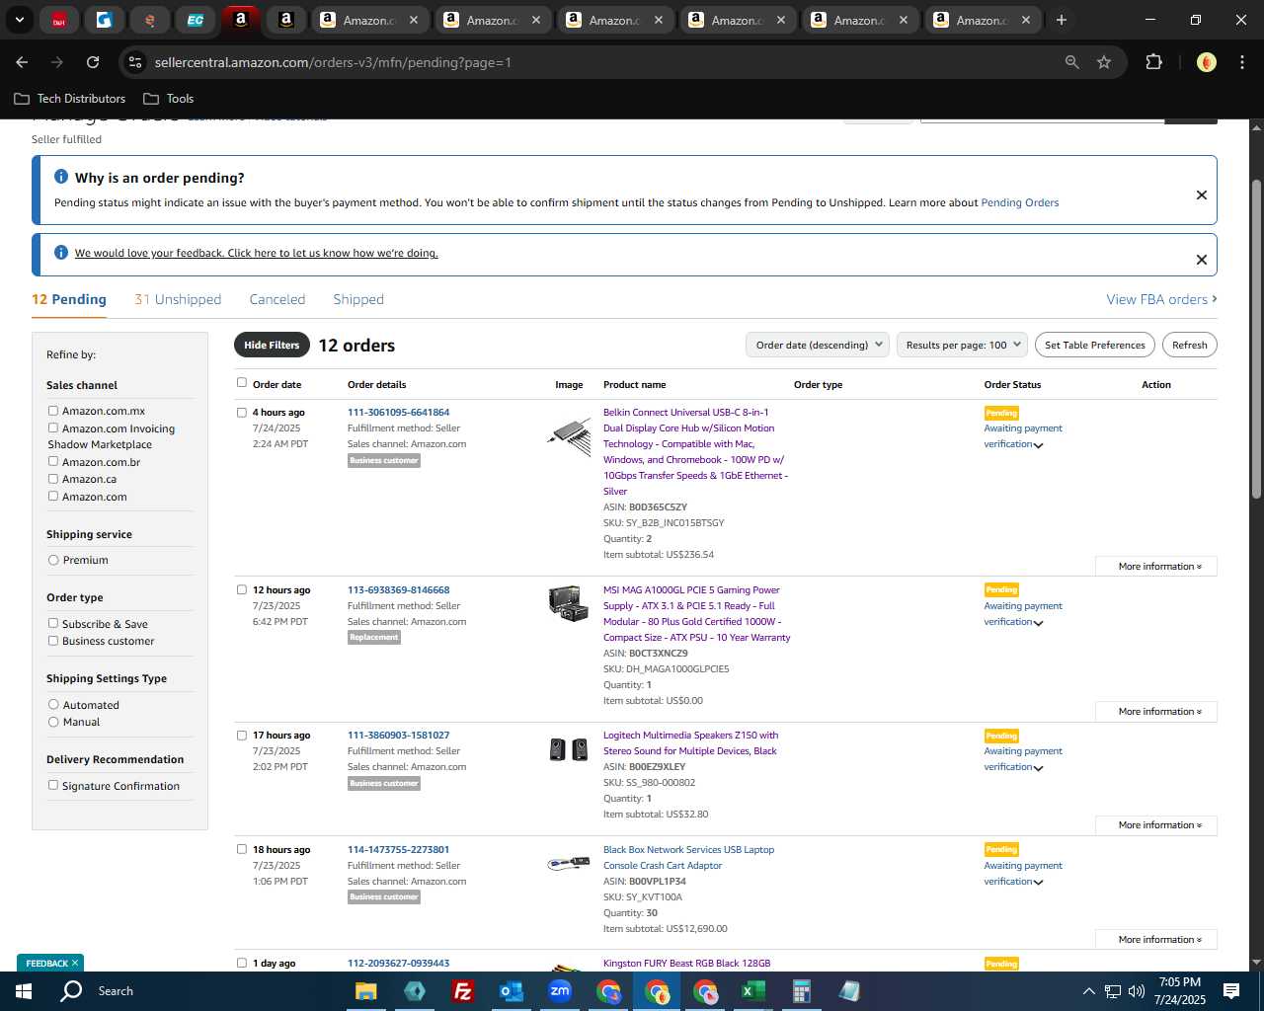Viewport: 1264px width, 1011px height.
Task: Close the rightmost Amazon browser tab
Action: pyautogui.click(x=1026, y=20)
